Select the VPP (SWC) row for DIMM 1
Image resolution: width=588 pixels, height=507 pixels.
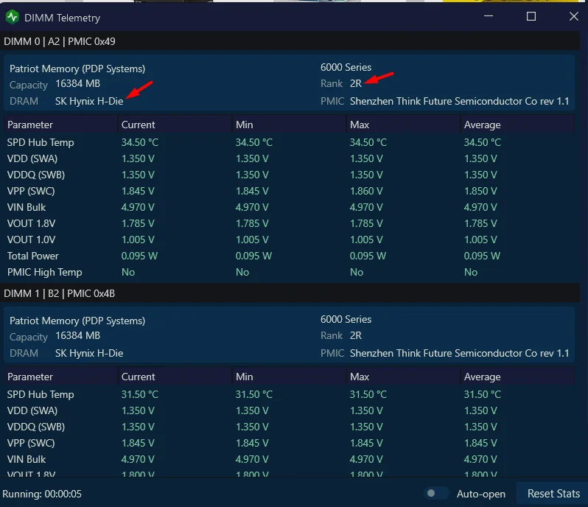coord(289,443)
